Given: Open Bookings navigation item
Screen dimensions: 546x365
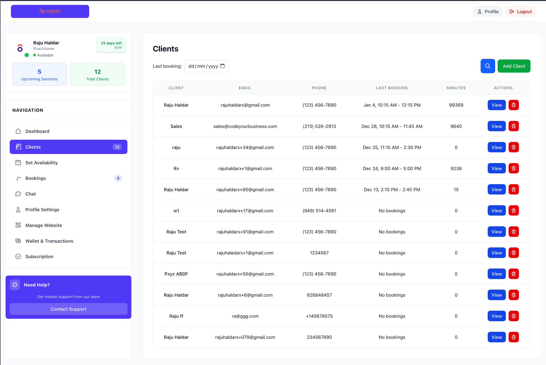Looking at the screenshot, I should (x=36, y=178).
